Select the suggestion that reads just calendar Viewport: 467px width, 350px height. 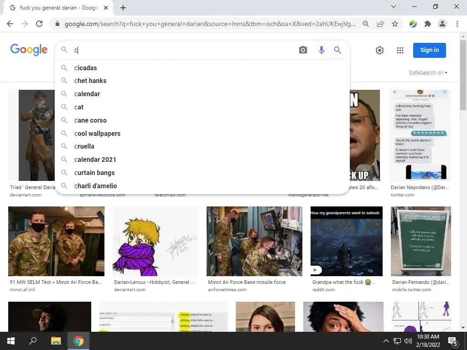pyautogui.click(x=202, y=94)
